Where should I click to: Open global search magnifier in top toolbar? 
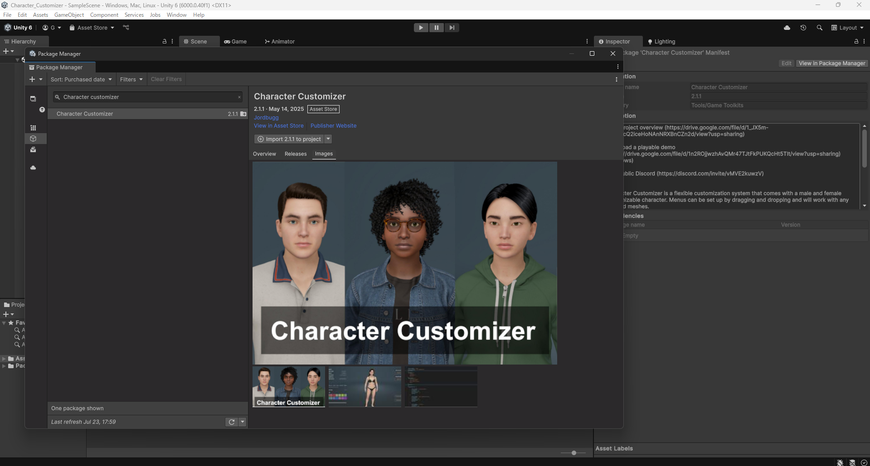pos(820,28)
